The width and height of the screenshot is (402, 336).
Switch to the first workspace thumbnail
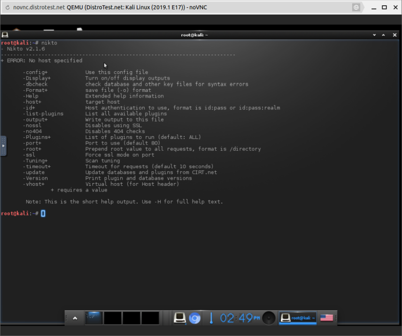click(x=93, y=318)
